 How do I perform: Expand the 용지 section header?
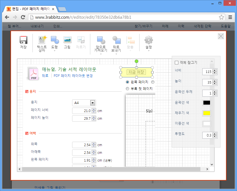[27, 92]
